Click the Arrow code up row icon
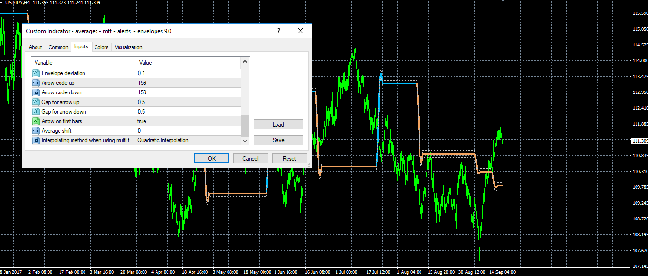This screenshot has height=276, width=648. 36,83
